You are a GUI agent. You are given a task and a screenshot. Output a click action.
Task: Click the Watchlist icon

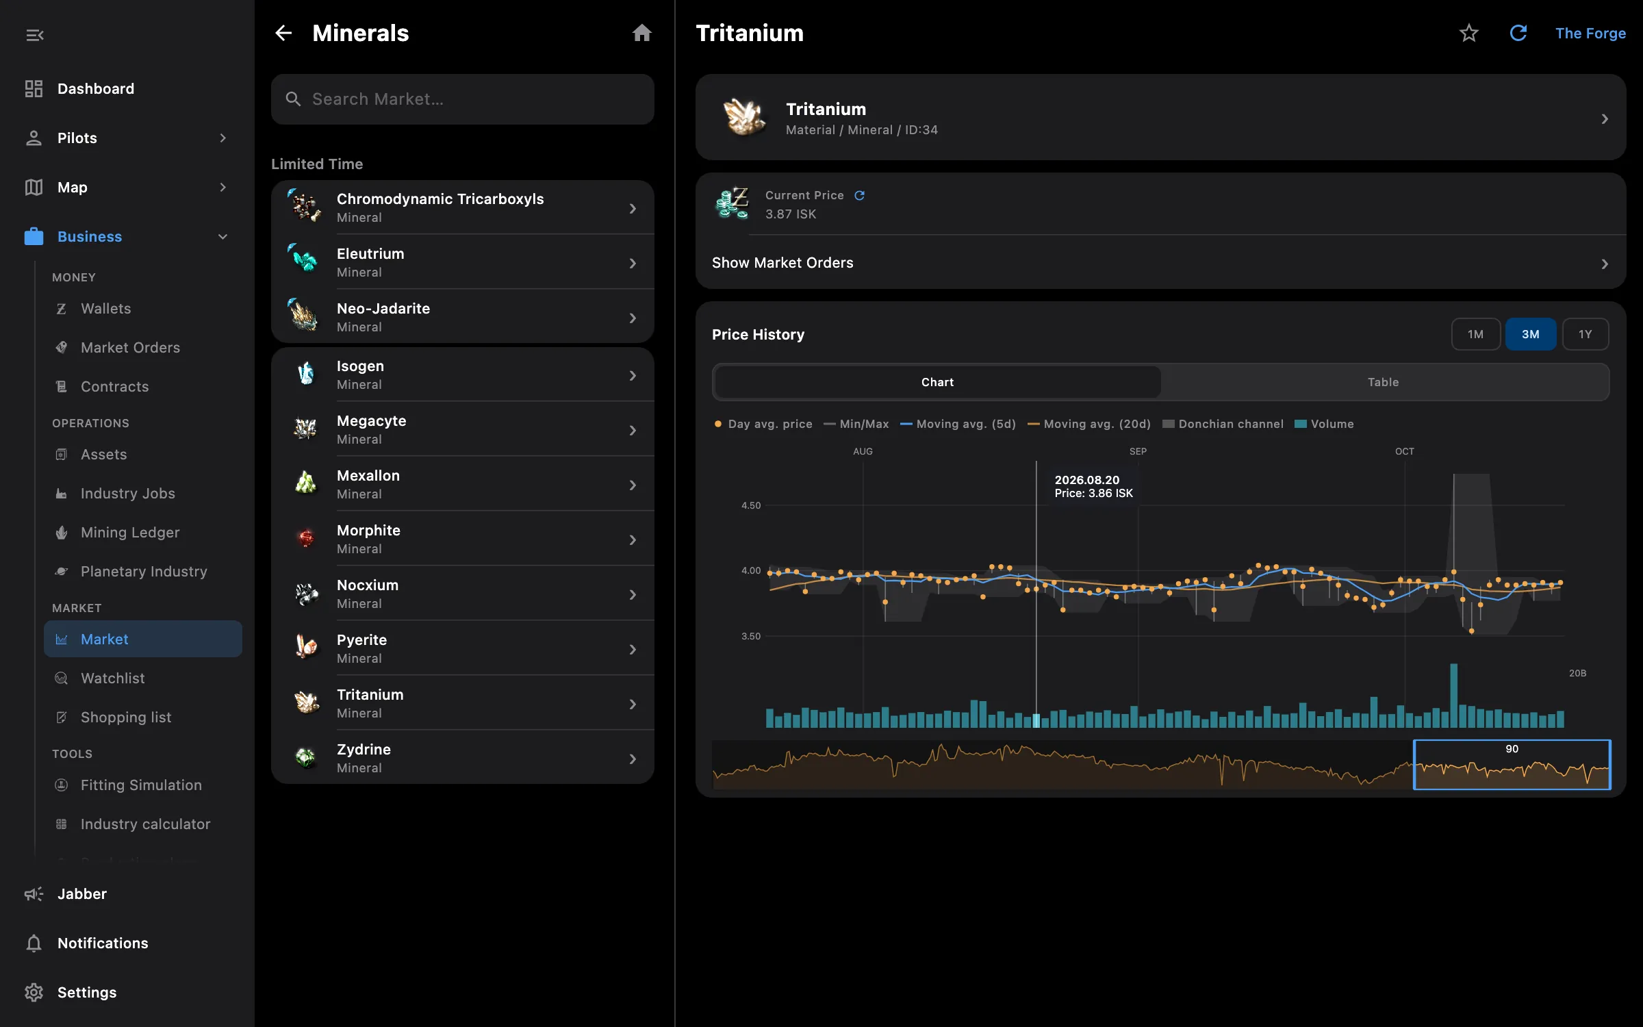(x=61, y=678)
